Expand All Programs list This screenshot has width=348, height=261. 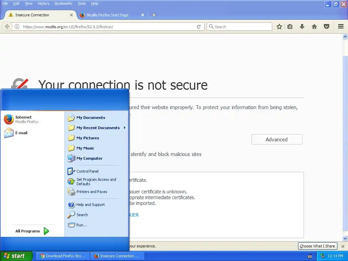point(32,231)
